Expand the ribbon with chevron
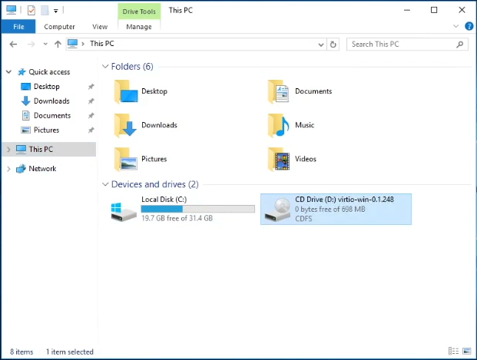The width and height of the screenshot is (477, 360). point(455,26)
